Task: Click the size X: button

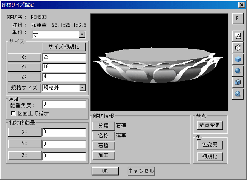Action: [24, 57]
